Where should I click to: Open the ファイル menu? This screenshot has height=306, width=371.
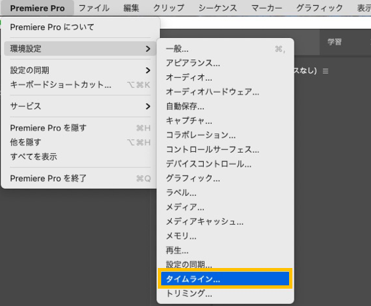[x=94, y=8]
